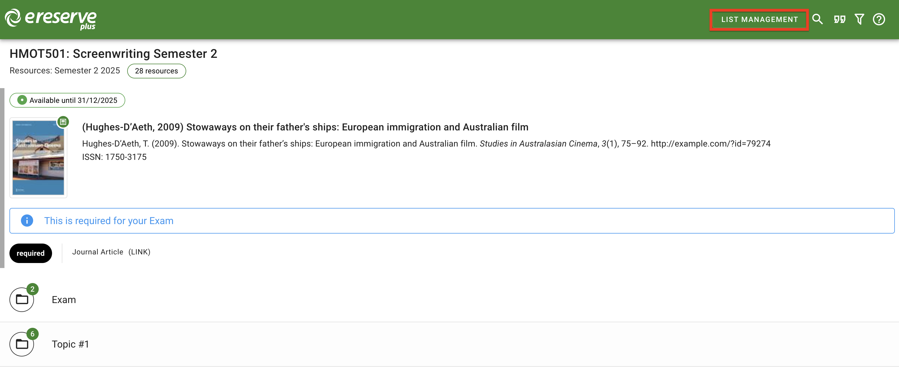Click the Topic #1 folder icon
The height and width of the screenshot is (367, 899).
[x=22, y=344]
